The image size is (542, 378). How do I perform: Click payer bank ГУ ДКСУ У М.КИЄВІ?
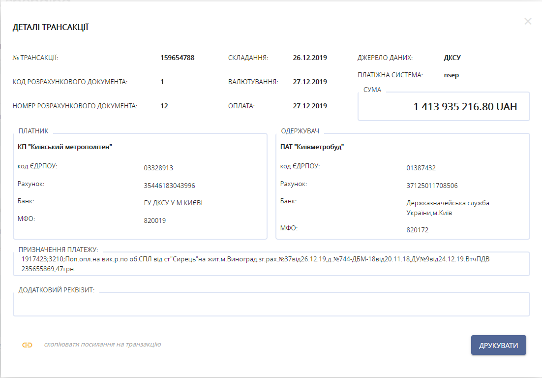click(x=173, y=203)
